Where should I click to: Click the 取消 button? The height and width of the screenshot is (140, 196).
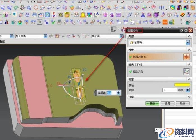pyautogui.click(x=183, y=103)
